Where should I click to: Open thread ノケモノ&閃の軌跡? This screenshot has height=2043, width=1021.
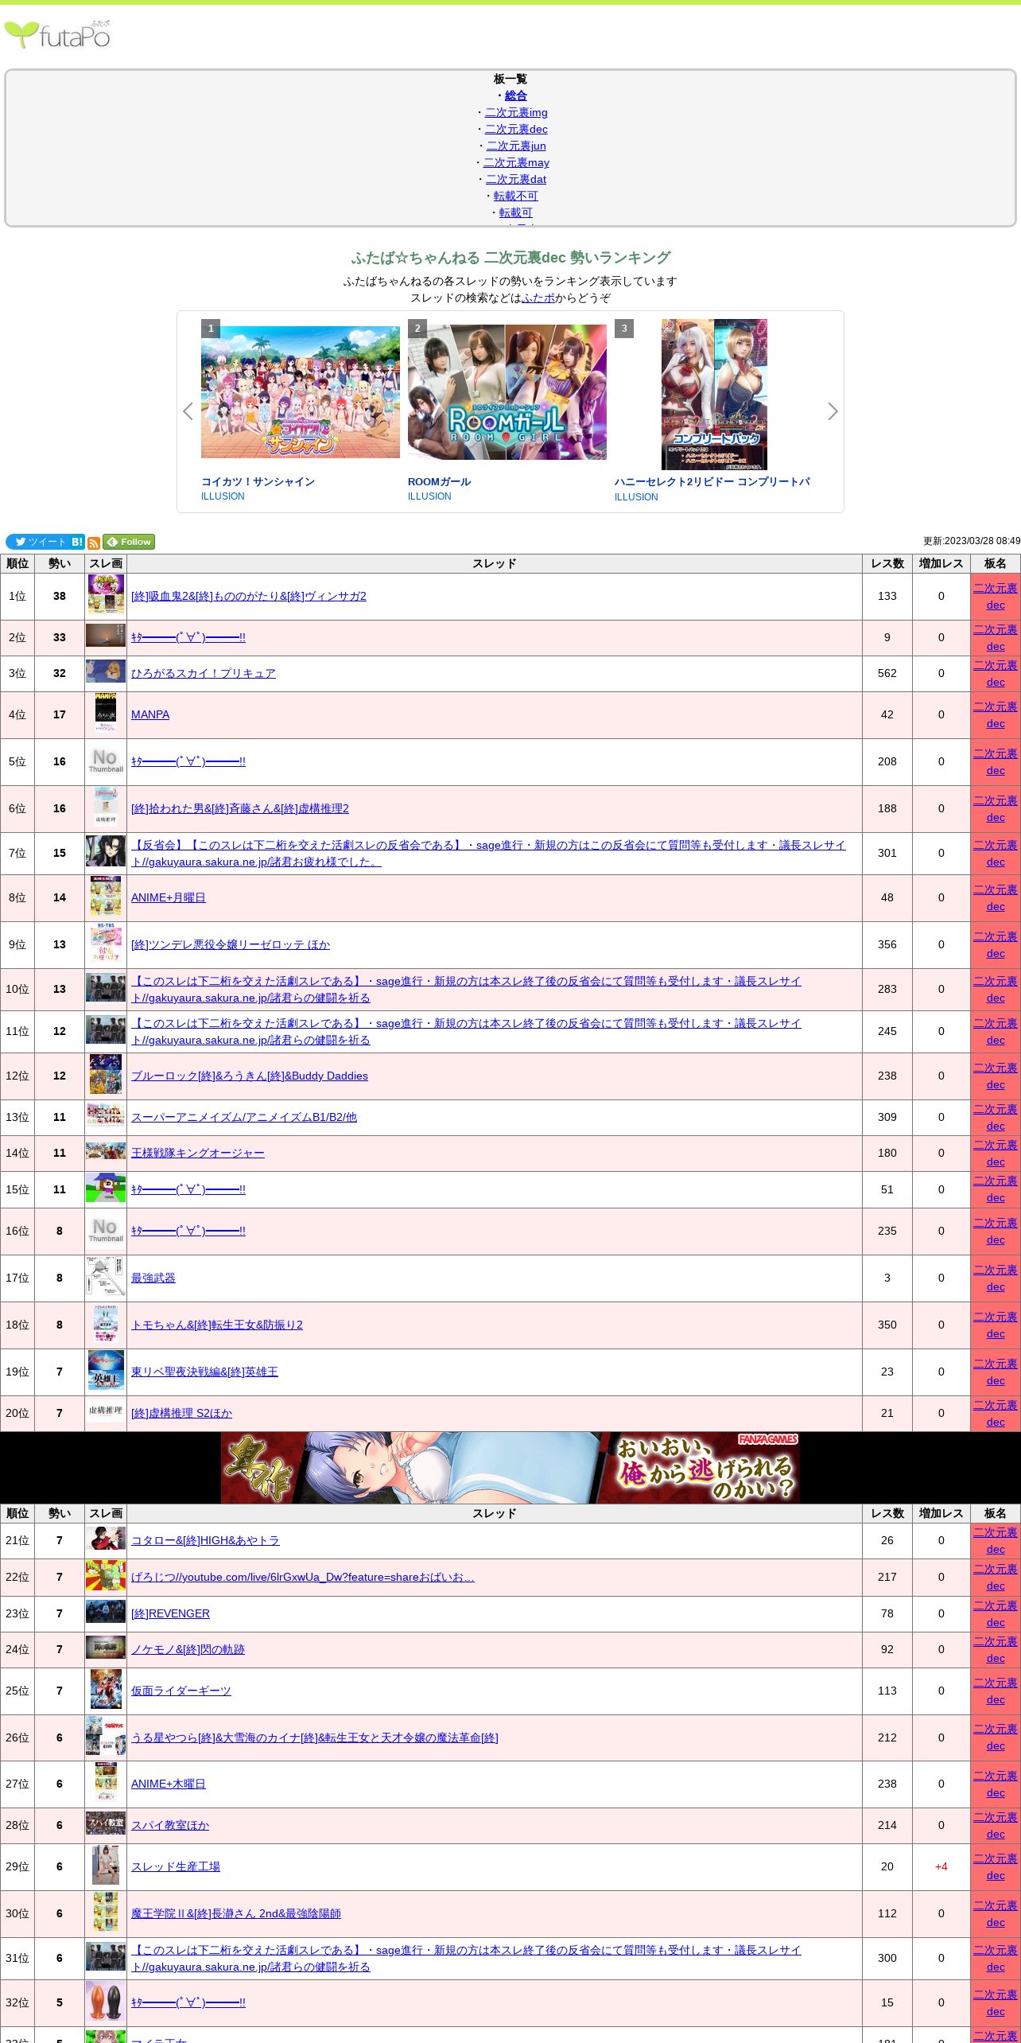click(188, 1649)
